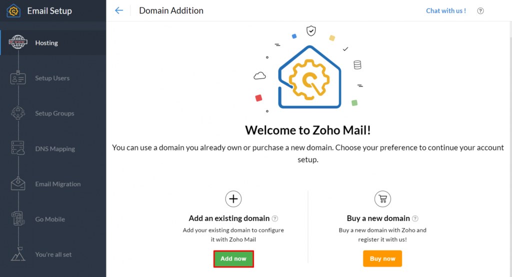Select DNS Mapping in the sidebar
Screen dimensions: 512x277
pos(55,148)
